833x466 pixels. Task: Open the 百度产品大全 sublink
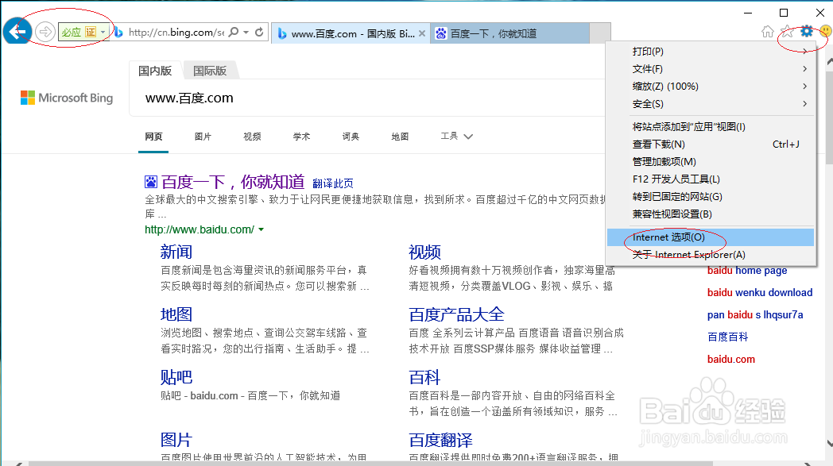(x=456, y=314)
